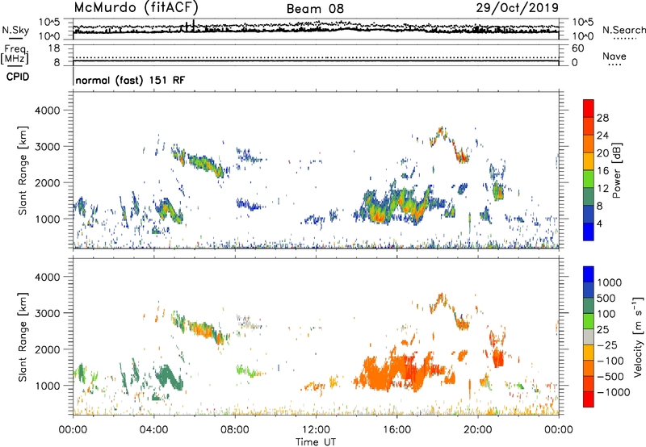Click the 'normal (fast) 151 RF' text
Viewport: 646px width, 447px height.
[130, 80]
